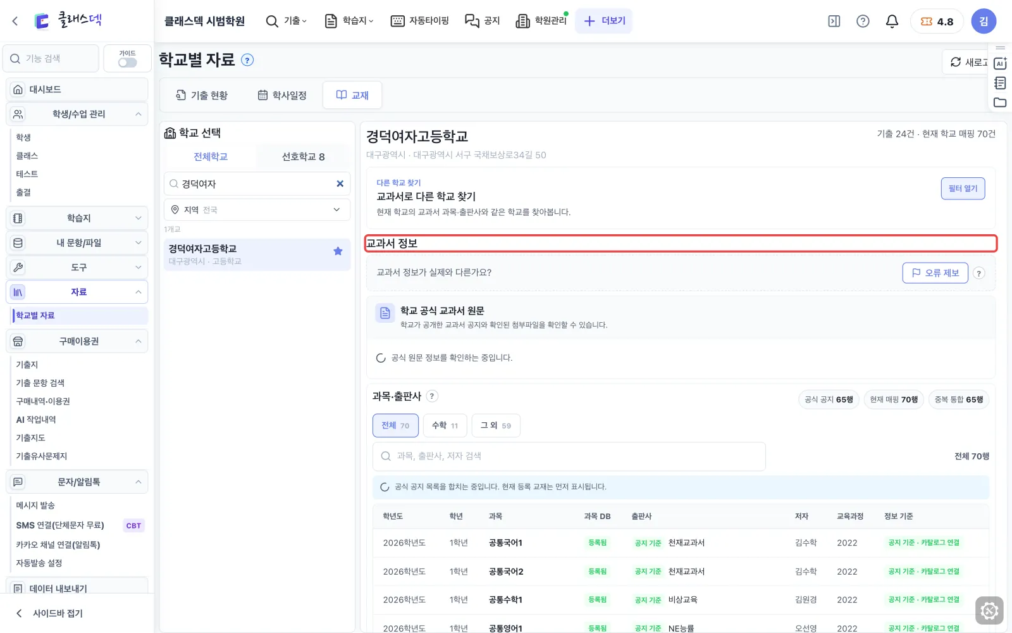This screenshot has width=1012, height=633.
Task: Open the 4.8 ticket credits badge
Action: point(937,21)
